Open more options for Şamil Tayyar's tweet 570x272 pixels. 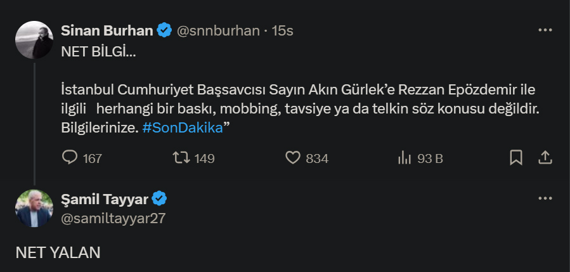pyautogui.click(x=545, y=198)
